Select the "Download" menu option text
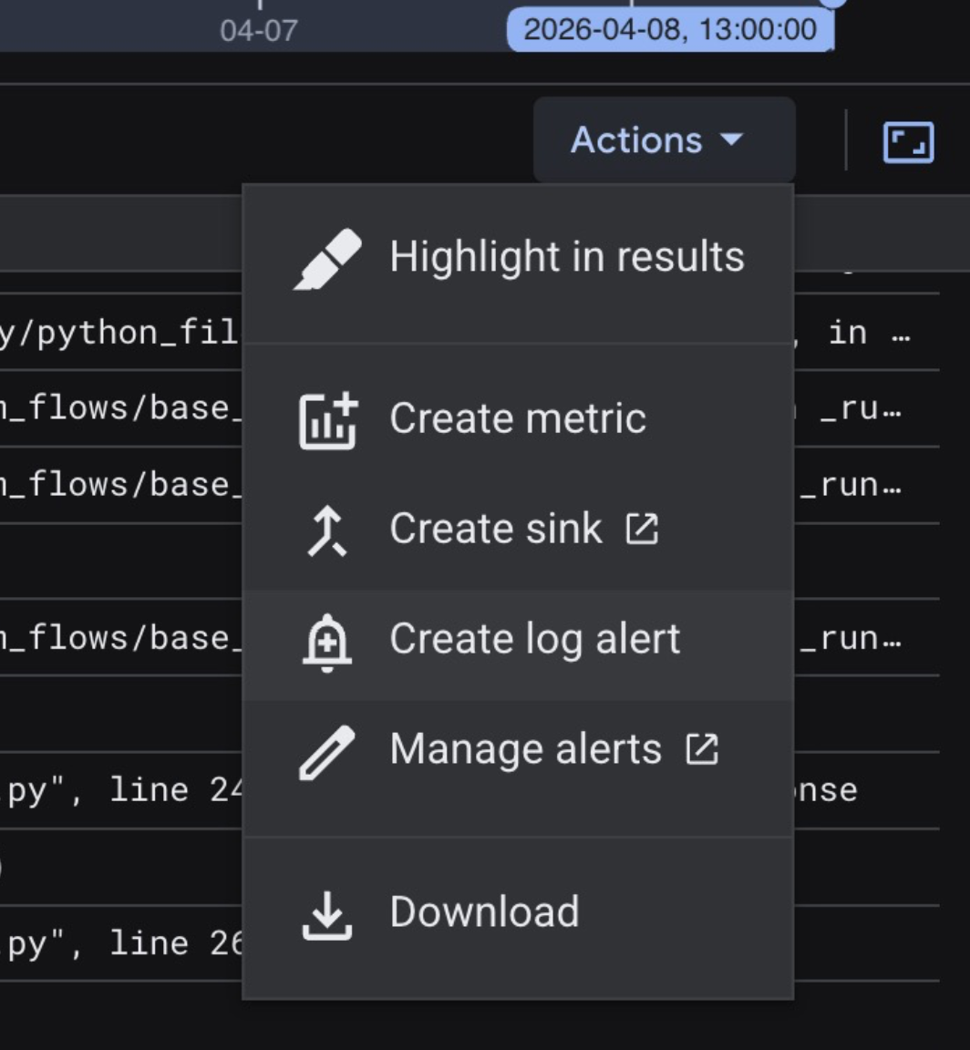The height and width of the screenshot is (1050, 970). [484, 912]
